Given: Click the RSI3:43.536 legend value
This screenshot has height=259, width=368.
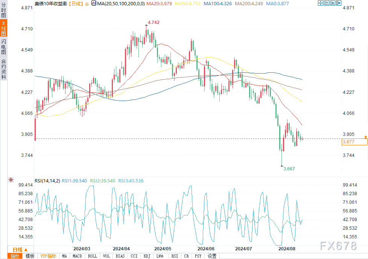Looking at the screenshot, I should (x=131, y=181).
